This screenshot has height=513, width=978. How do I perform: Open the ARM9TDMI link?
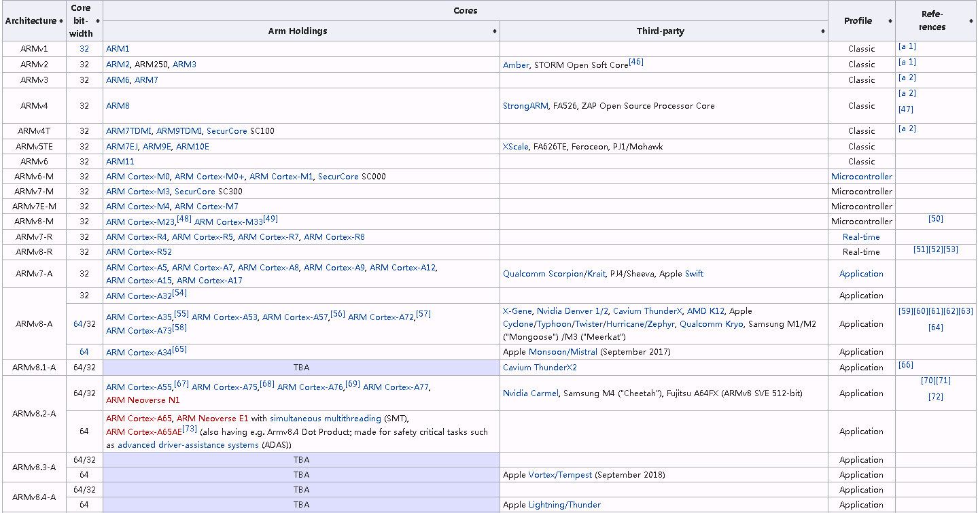(179, 131)
